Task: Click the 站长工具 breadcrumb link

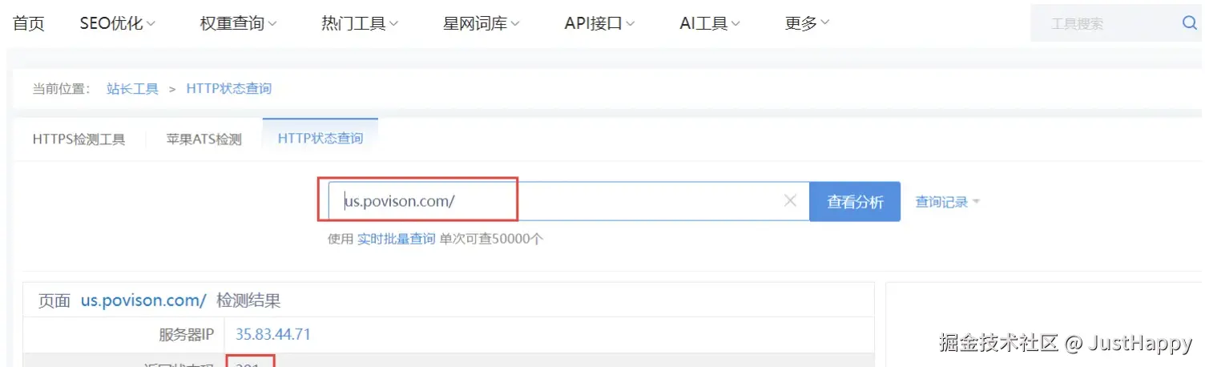Action: (132, 89)
